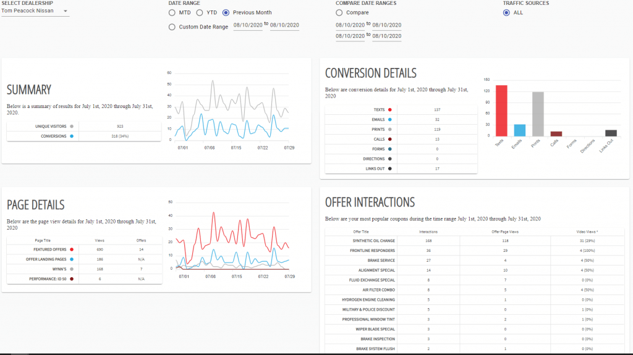Click the 'Offers' column header in Page Details
The image size is (633, 355).
(141, 240)
